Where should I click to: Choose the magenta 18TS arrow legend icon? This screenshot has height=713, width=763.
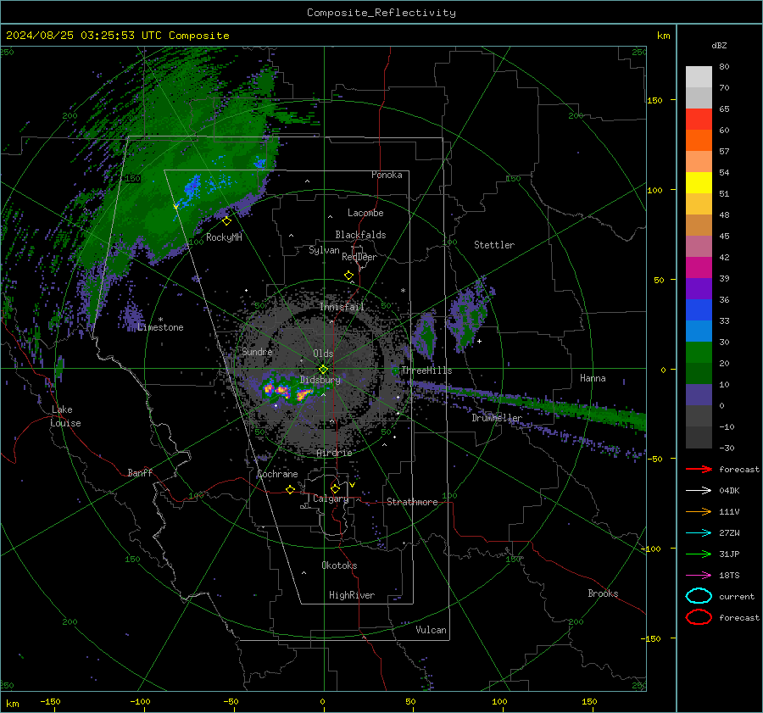[x=699, y=576]
